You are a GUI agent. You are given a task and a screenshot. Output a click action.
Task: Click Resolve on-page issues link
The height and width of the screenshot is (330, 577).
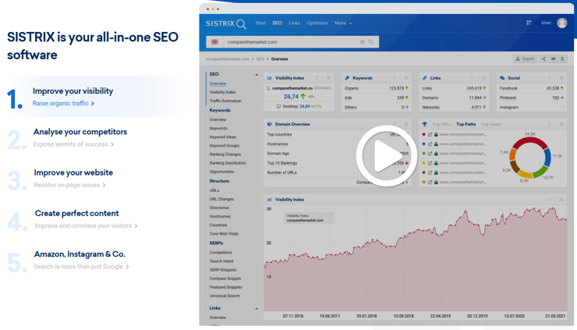tap(69, 185)
